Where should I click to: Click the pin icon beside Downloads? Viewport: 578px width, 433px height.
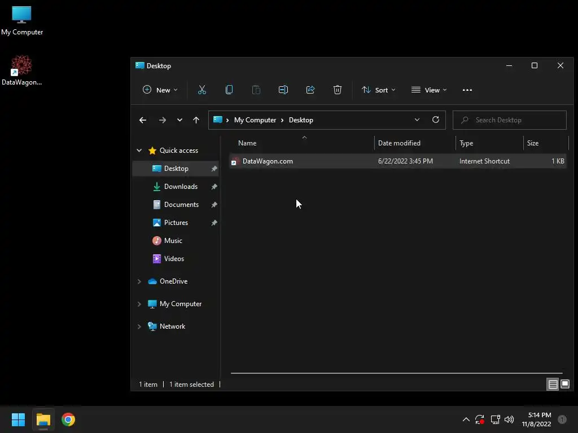click(214, 187)
